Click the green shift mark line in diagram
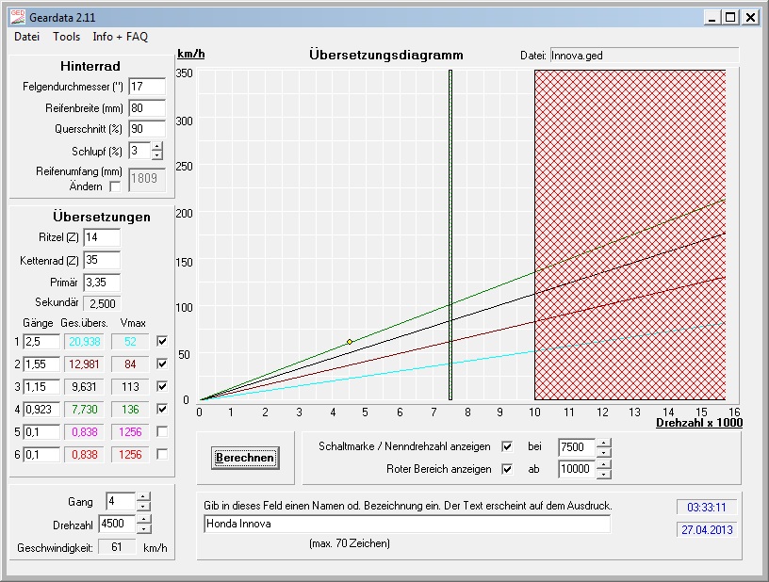The image size is (769, 582). click(450, 235)
